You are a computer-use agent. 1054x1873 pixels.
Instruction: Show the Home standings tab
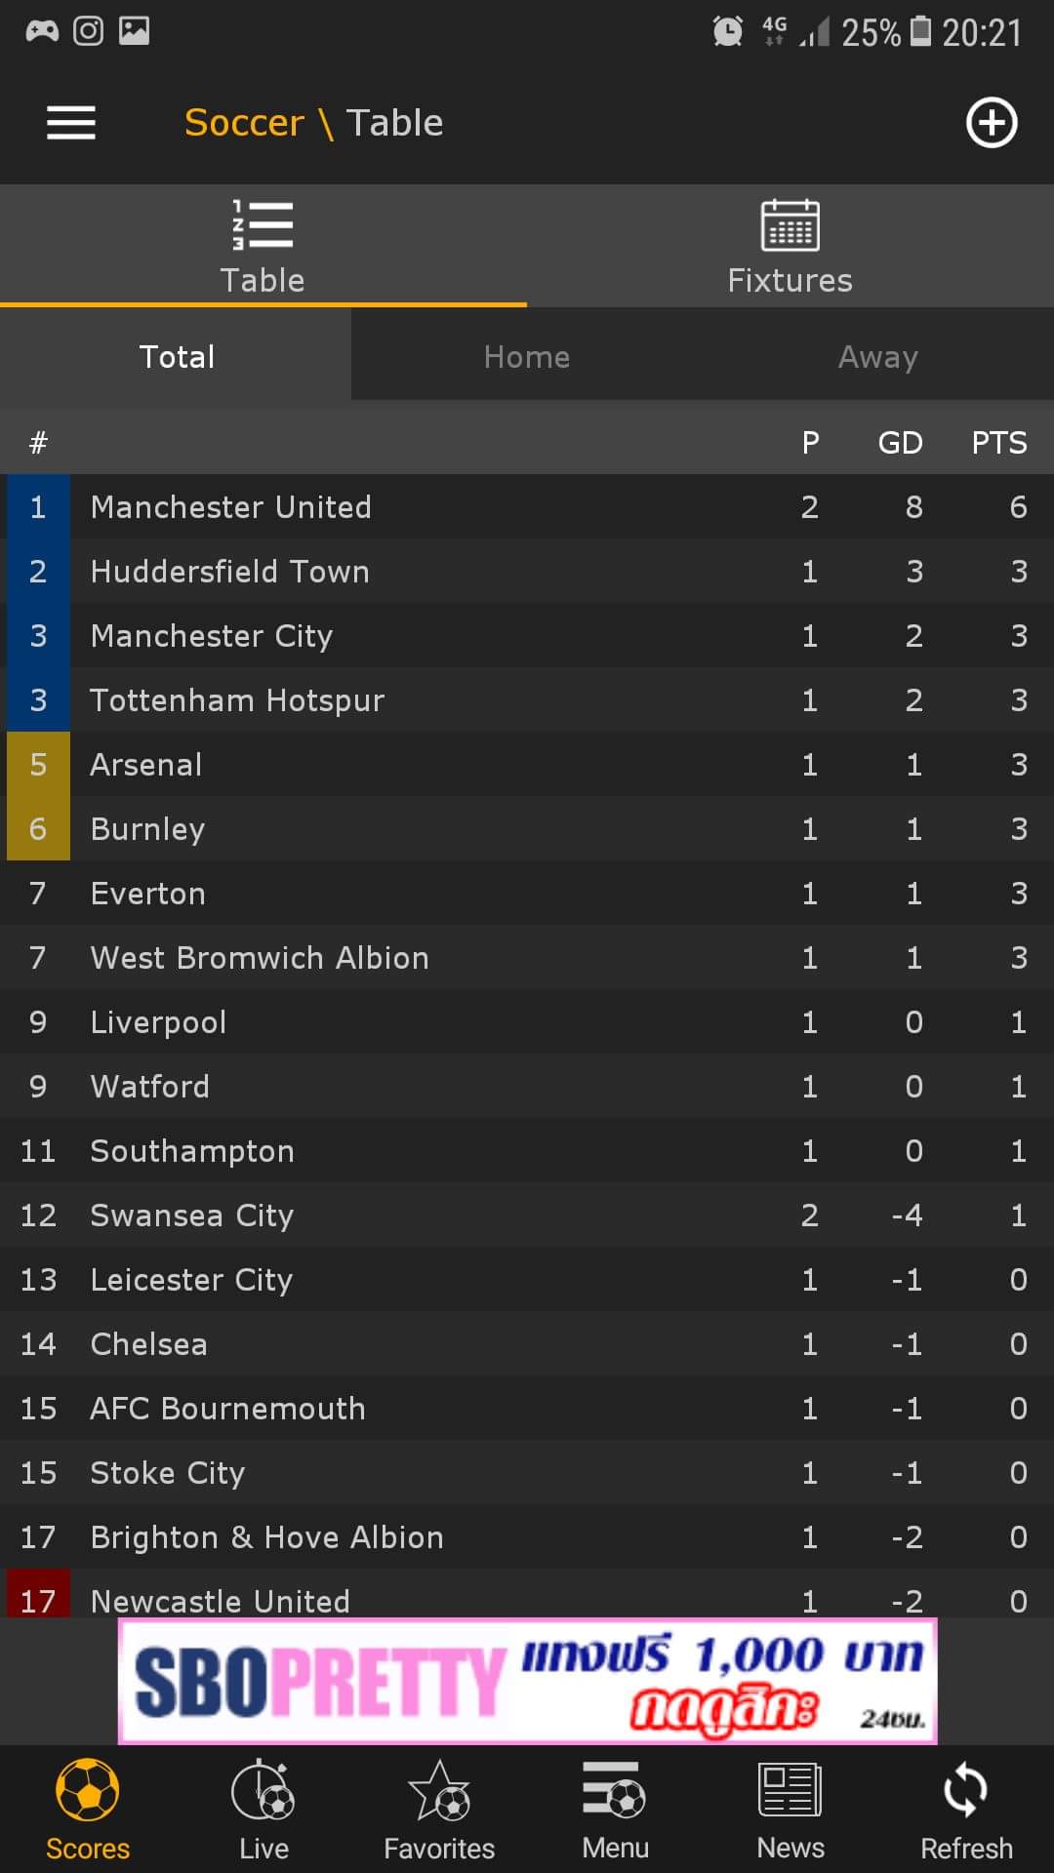(527, 357)
